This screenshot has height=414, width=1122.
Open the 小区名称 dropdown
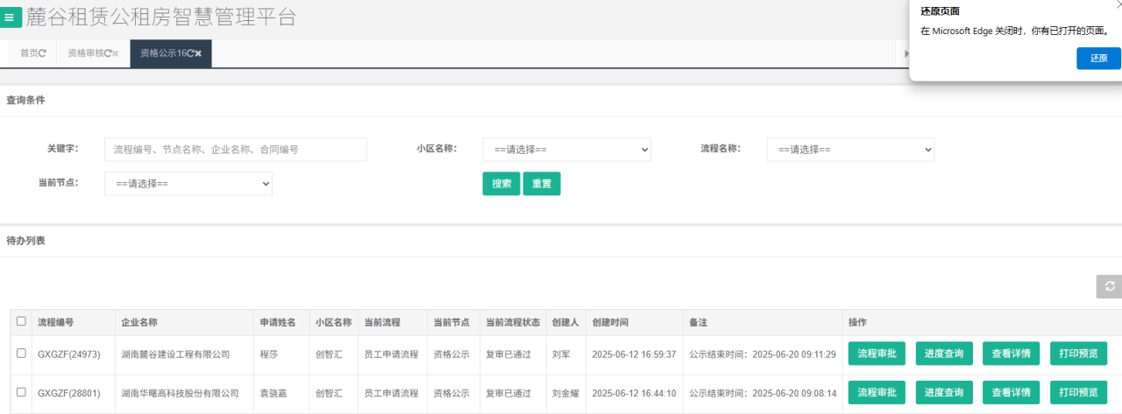coord(566,150)
